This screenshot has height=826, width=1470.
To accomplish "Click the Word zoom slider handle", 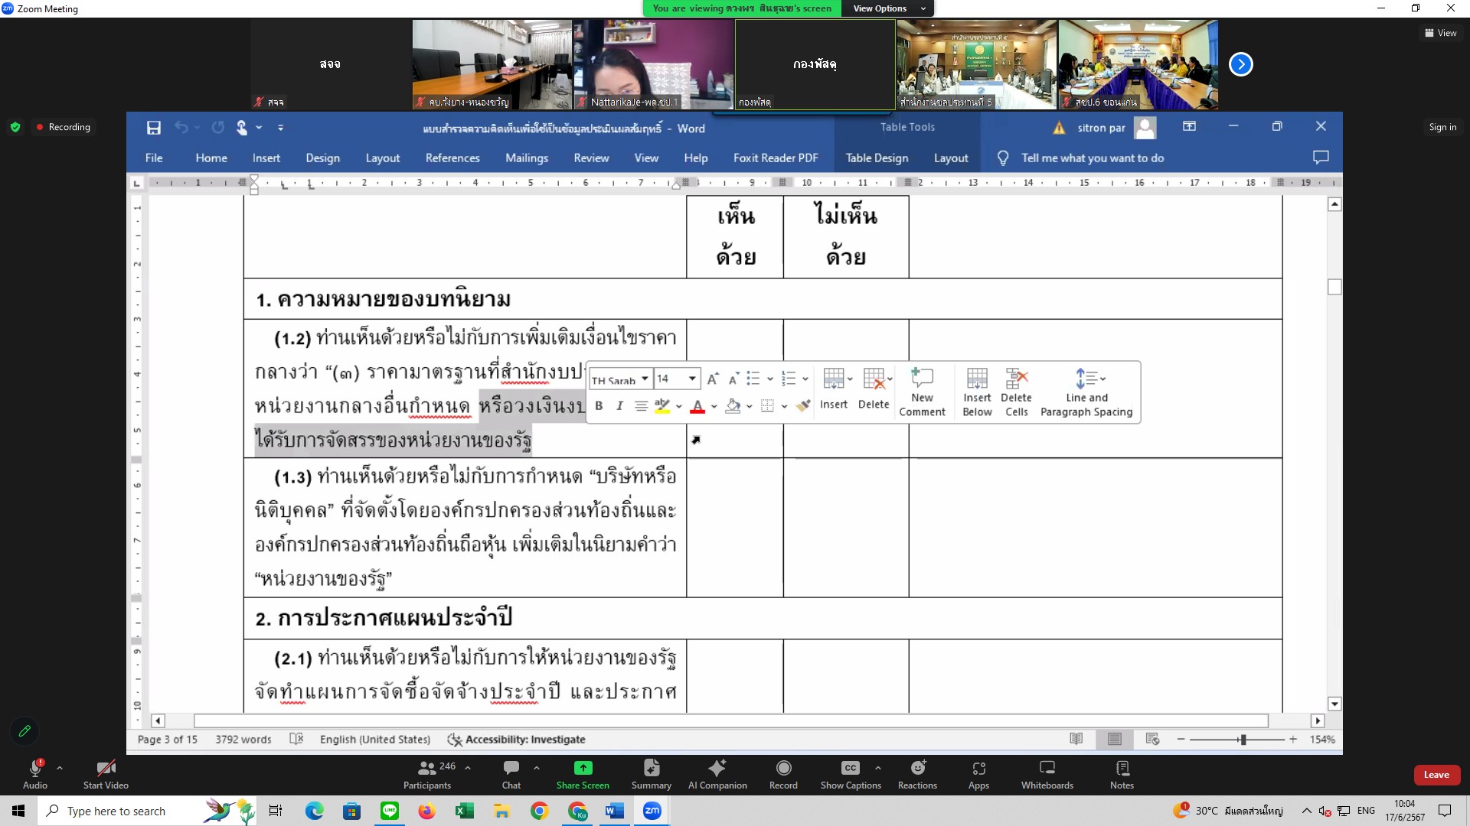I will click(1243, 740).
